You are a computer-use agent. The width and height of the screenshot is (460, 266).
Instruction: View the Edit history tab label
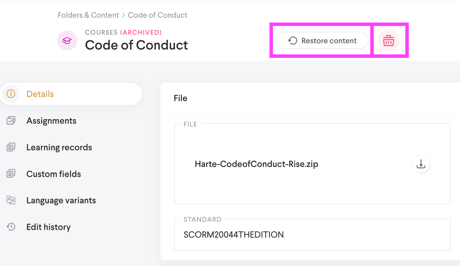pos(48,227)
